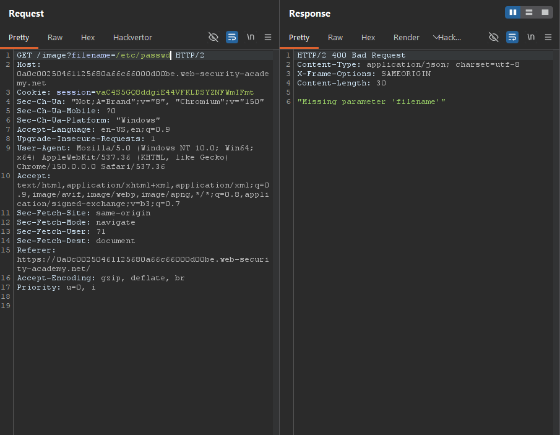
Task: Expand hidden Response tabs dropdown (Hack...)
Action: pyautogui.click(x=447, y=38)
